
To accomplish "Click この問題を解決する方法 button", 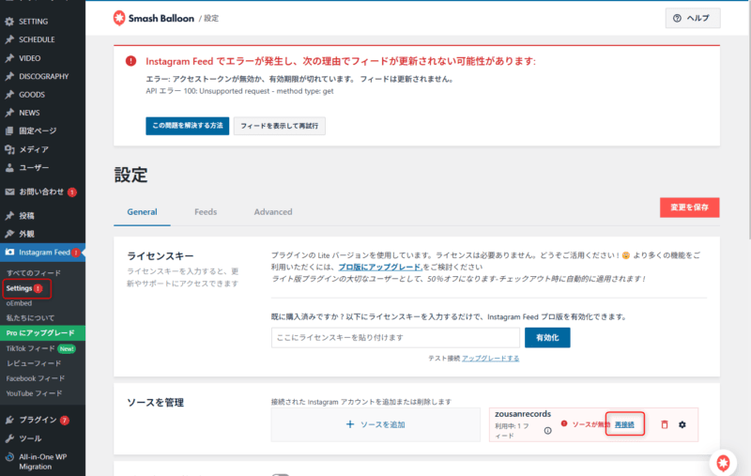I will click(187, 126).
